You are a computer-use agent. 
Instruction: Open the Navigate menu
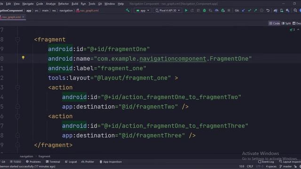[x=28, y=4]
